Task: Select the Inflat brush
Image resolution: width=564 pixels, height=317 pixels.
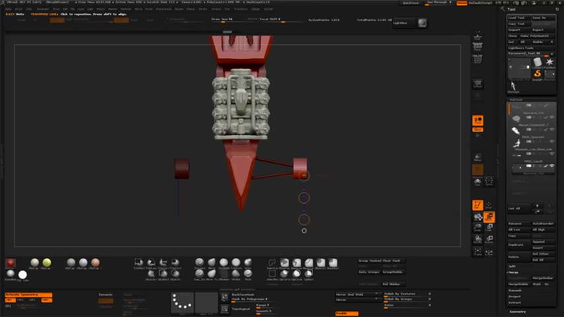Action: click(x=248, y=263)
